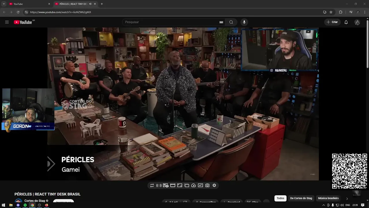This screenshot has height=208, width=369.
Task: Open the tab search dropdown arrow
Action: pyautogui.click(x=4, y=4)
